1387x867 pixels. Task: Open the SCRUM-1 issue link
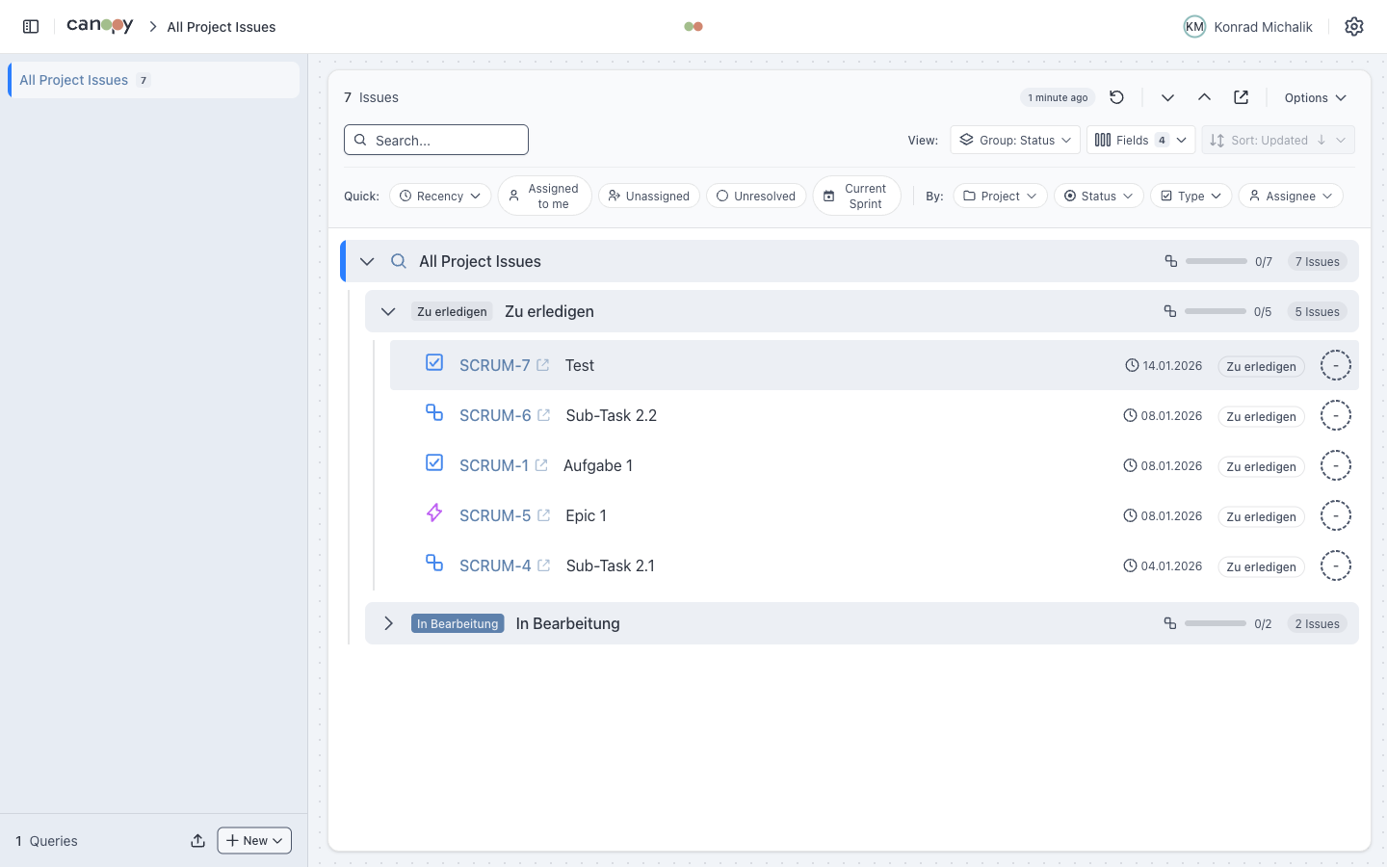pyautogui.click(x=493, y=466)
